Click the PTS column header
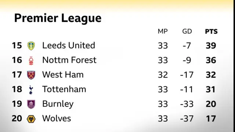 click(x=211, y=32)
